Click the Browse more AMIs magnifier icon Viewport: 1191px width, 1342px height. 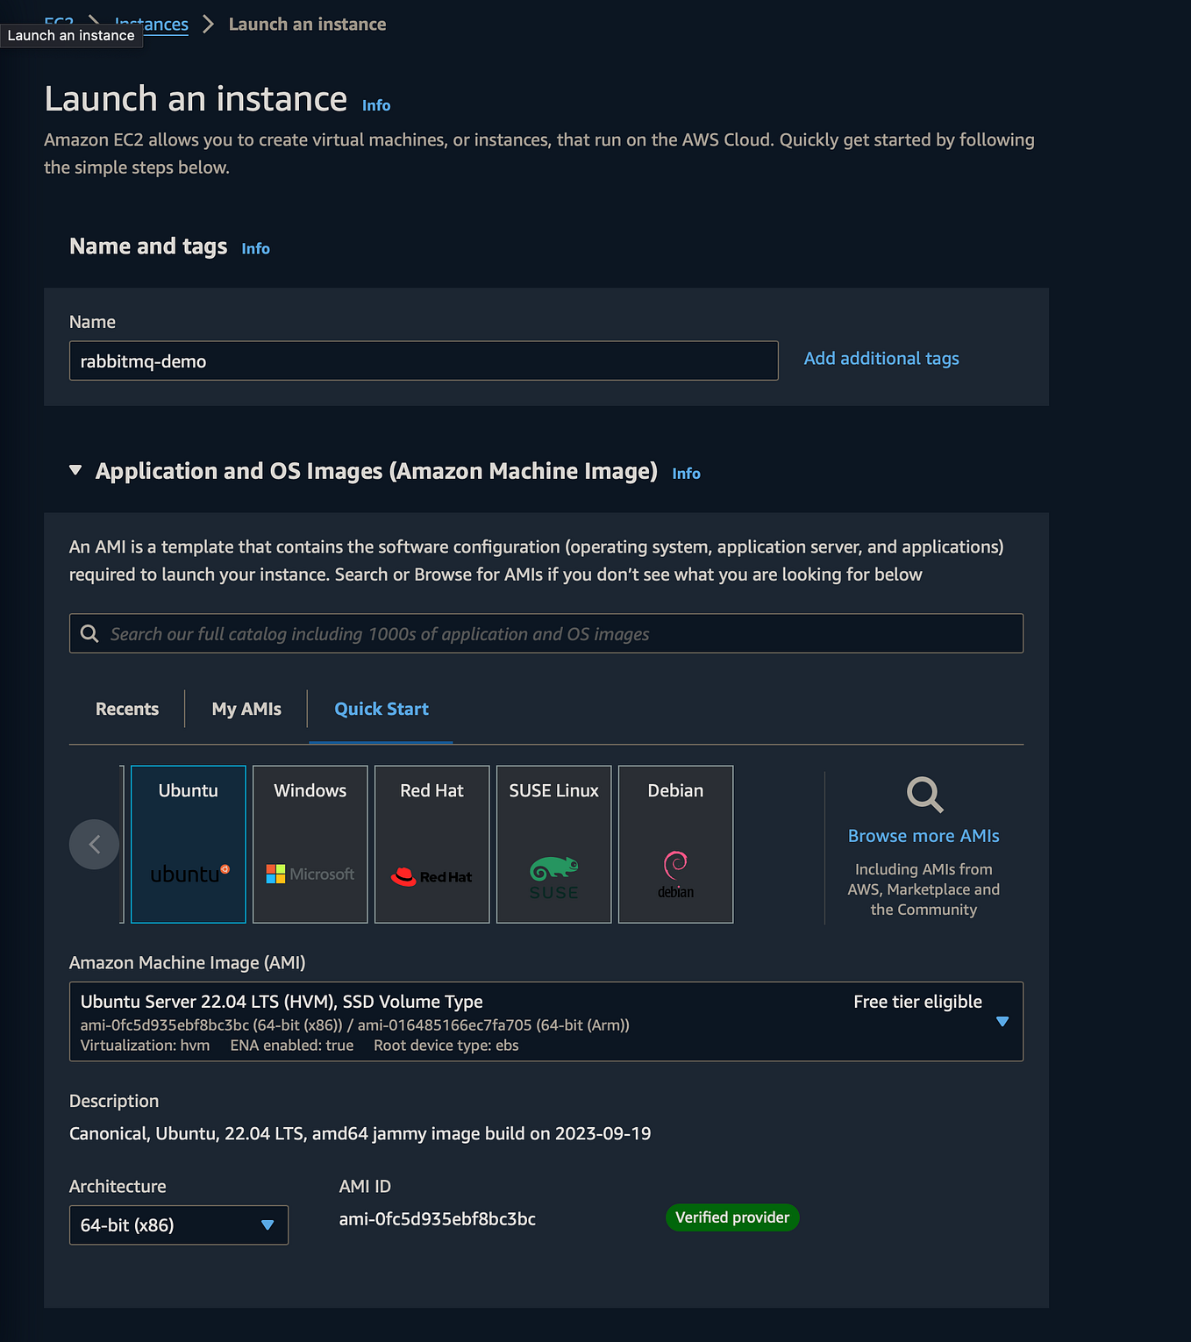point(924,795)
